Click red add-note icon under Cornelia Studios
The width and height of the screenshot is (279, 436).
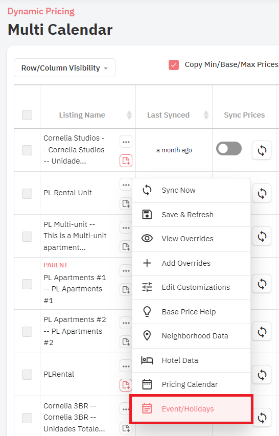click(126, 160)
